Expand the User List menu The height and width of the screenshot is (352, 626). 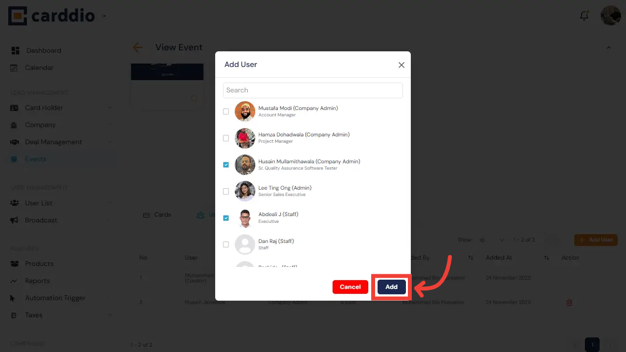[x=46, y=203]
